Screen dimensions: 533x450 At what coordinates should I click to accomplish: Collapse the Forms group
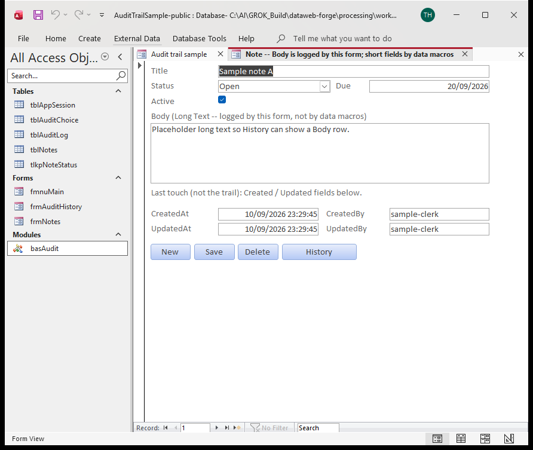[118, 177]
